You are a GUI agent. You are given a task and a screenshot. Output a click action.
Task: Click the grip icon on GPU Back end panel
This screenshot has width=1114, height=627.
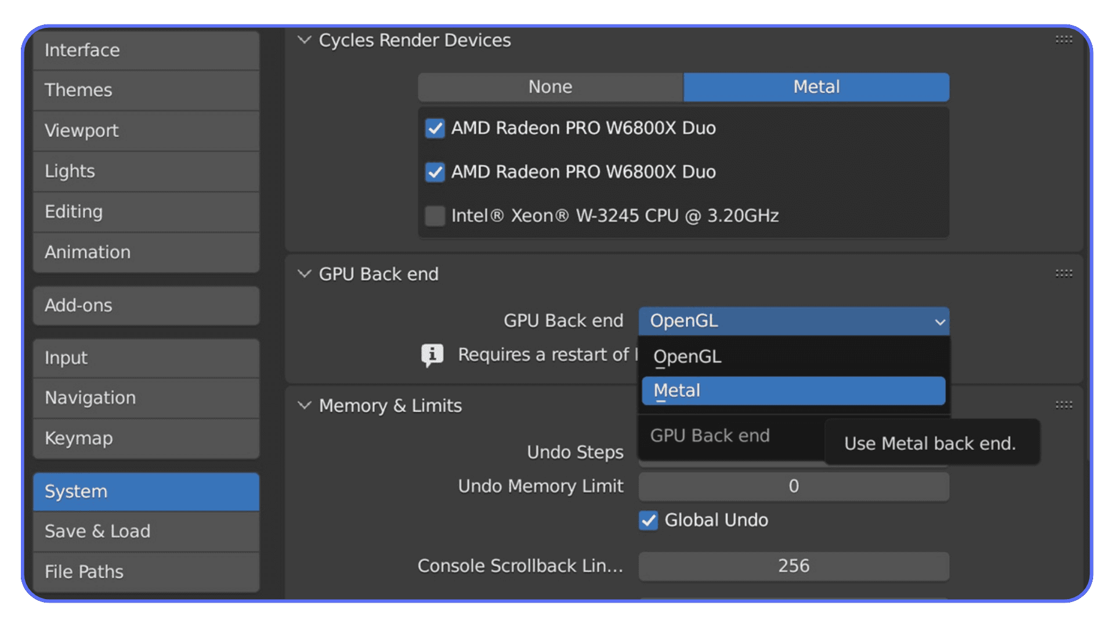[1064, 274]
